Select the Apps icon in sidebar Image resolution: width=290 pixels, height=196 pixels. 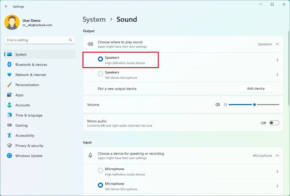pos(9,95)
